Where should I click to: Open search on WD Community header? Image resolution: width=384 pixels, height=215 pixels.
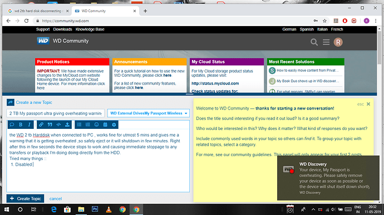314,42
